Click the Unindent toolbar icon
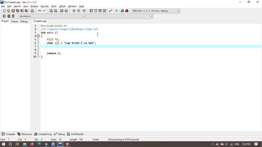The width and height of the screenshot is (262, 147). [x=78, y=11]
